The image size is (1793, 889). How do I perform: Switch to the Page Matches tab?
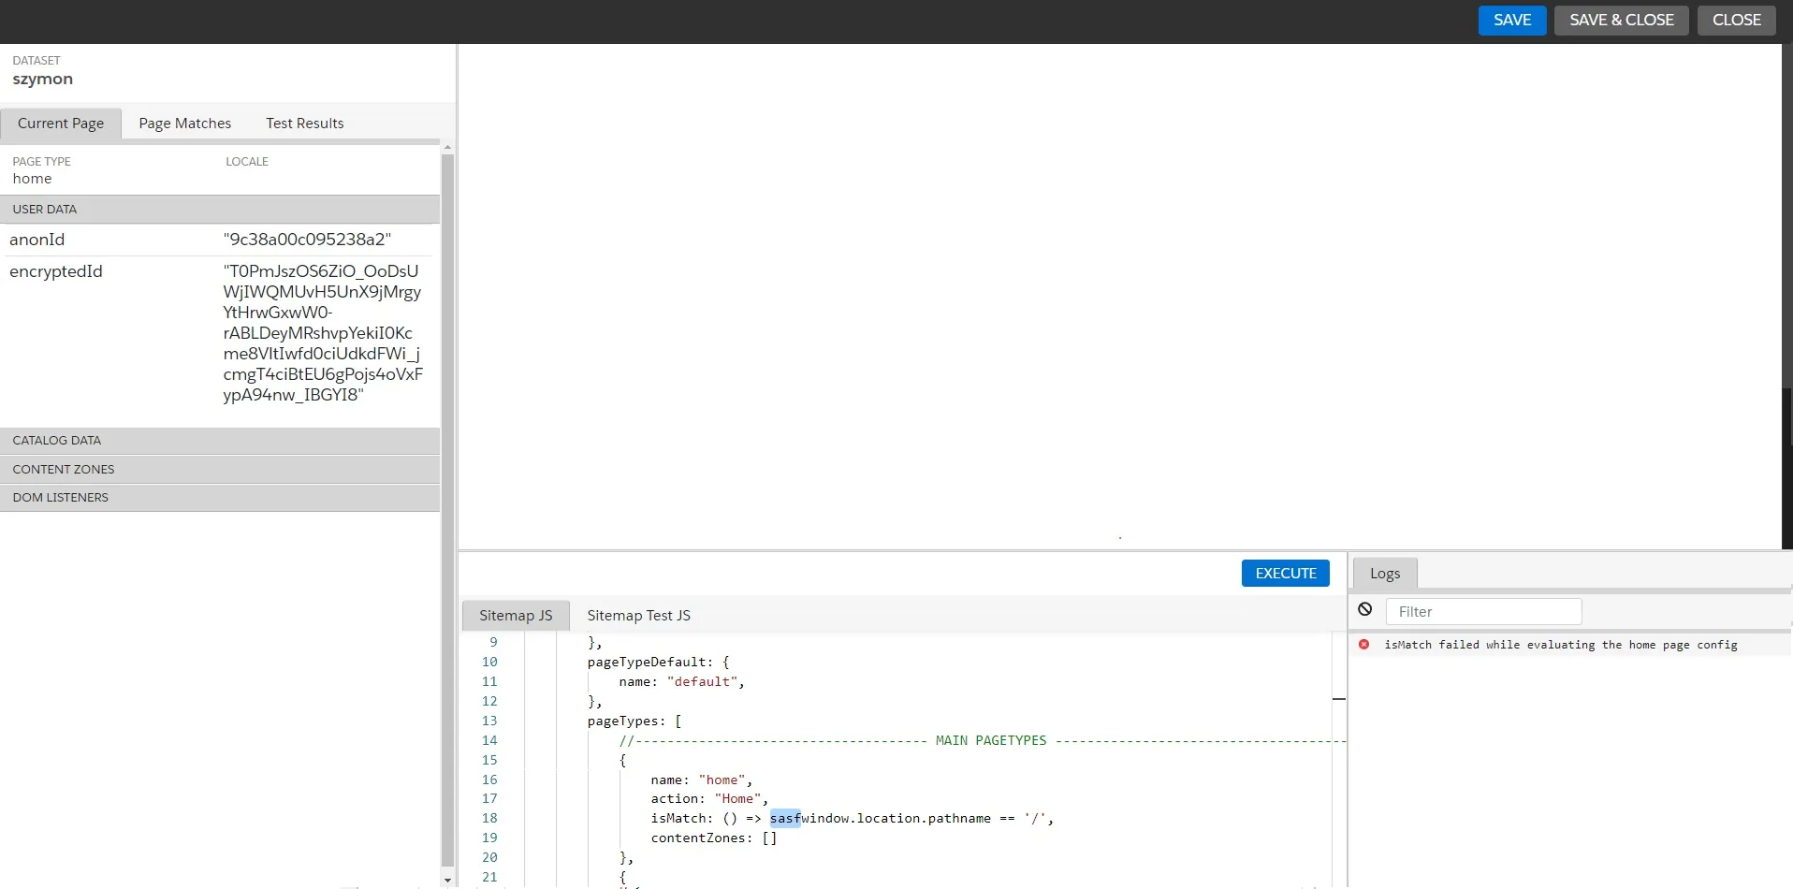(x=184, y=124)
